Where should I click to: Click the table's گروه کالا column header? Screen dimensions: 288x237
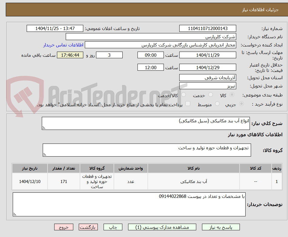coord(97,168)
